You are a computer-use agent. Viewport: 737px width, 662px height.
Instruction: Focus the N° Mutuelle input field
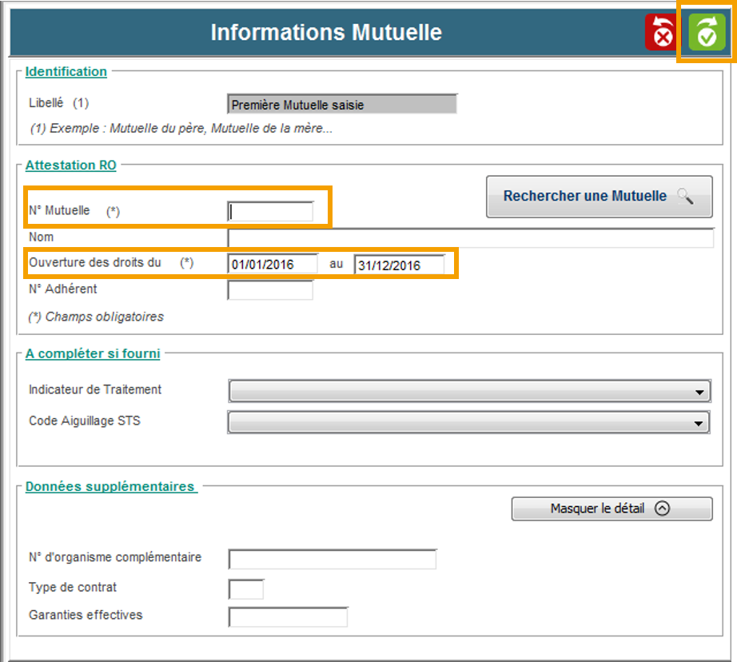271,211
